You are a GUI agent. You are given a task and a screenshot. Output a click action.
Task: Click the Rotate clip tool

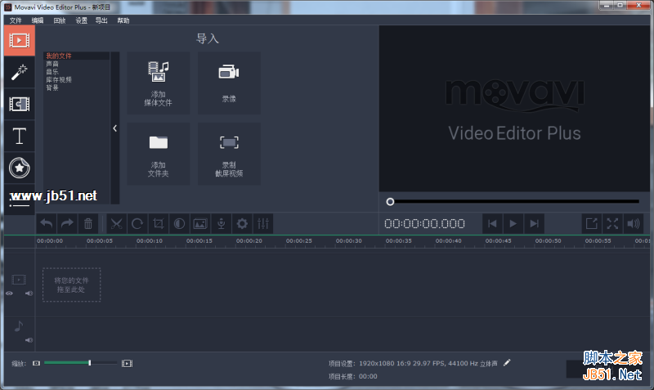[137, 223]
